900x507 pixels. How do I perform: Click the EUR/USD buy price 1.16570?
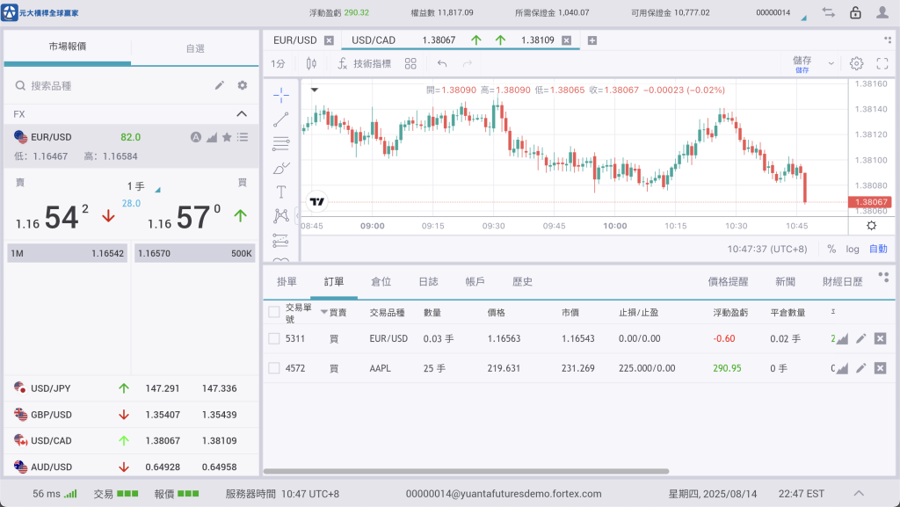coord(194,253)
